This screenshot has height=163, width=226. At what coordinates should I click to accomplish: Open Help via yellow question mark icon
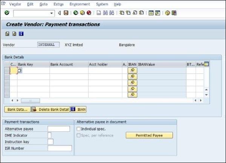[167, 13]
